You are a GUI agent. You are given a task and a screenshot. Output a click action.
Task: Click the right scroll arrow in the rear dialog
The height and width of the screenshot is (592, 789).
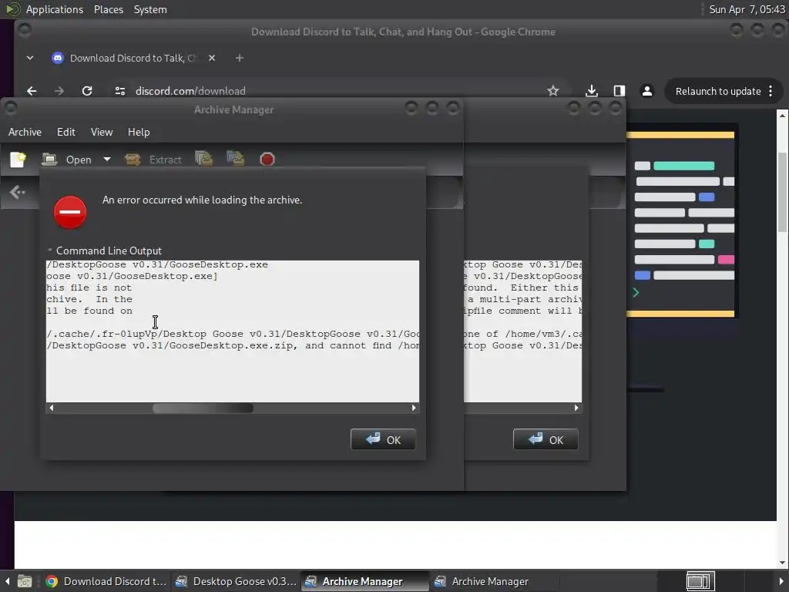[x=576, y=408]
